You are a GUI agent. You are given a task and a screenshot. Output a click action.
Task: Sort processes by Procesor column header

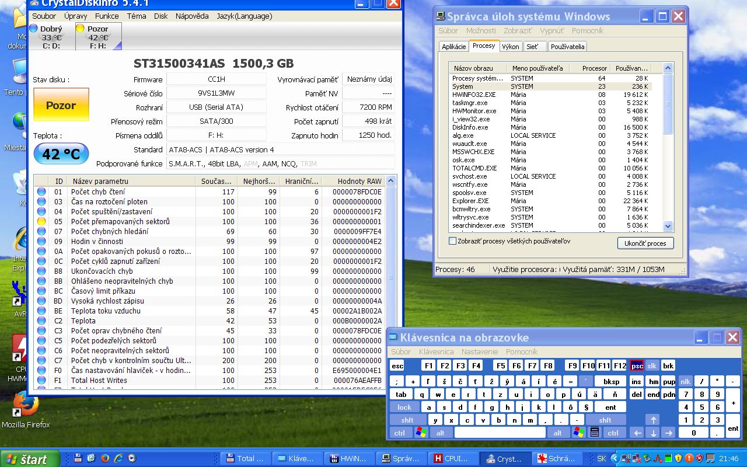pos(589,68)
